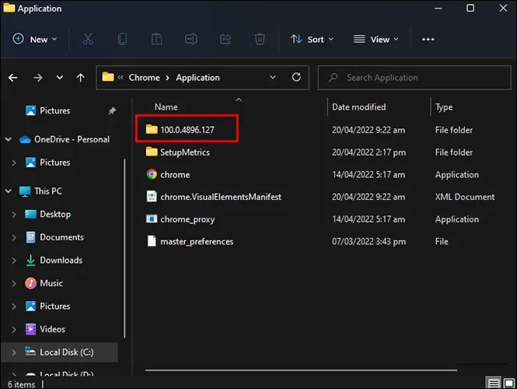
Task: Select the chrome.VisualElementsManifest file name
Action: tap(221, 197)
